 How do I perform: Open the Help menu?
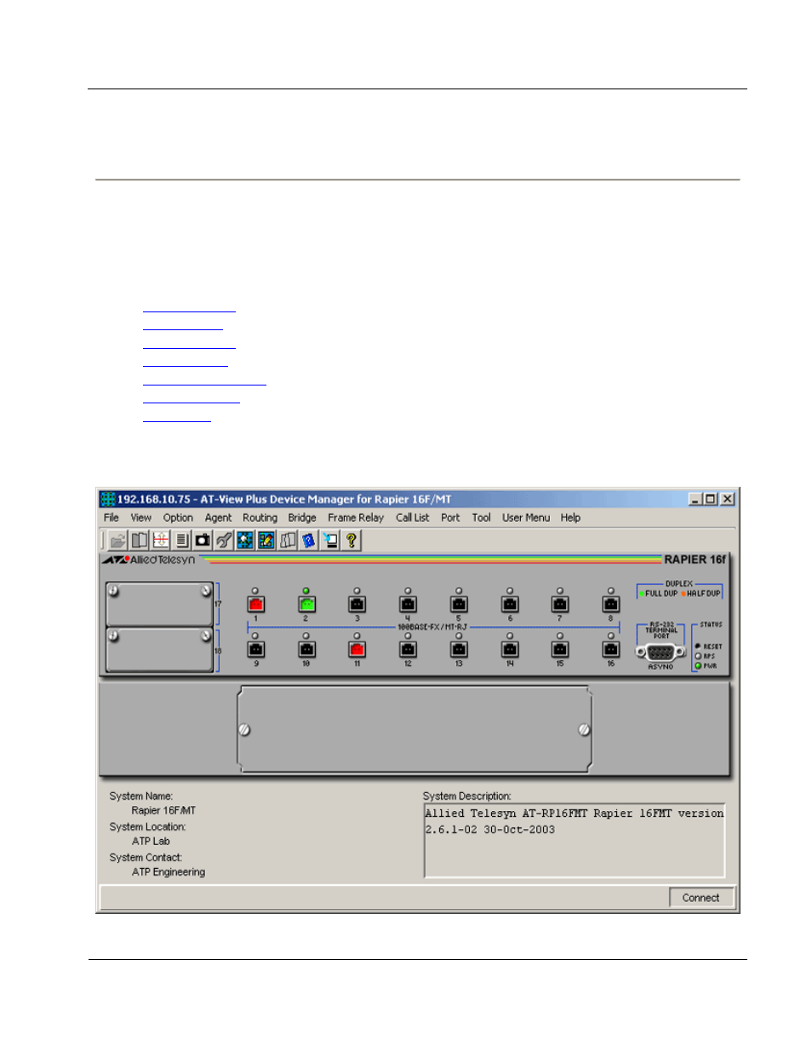point(571,517)
